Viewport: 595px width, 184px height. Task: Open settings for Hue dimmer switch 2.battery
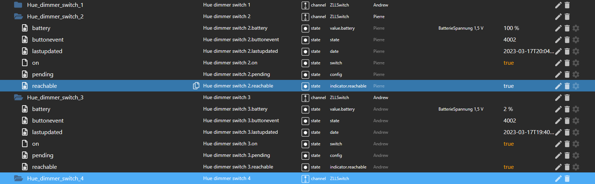576,28
